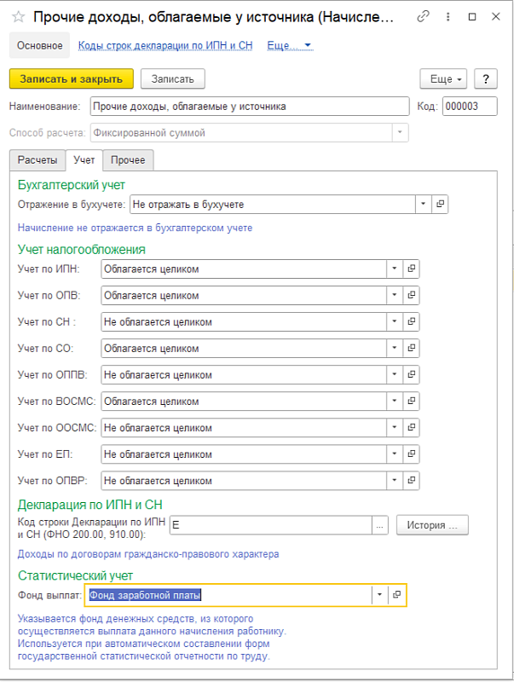The height and width of the screenshot is (682, 514).
Task: Open the selected item for Учет по ОПВР
Action: click(x=411, y=481)
